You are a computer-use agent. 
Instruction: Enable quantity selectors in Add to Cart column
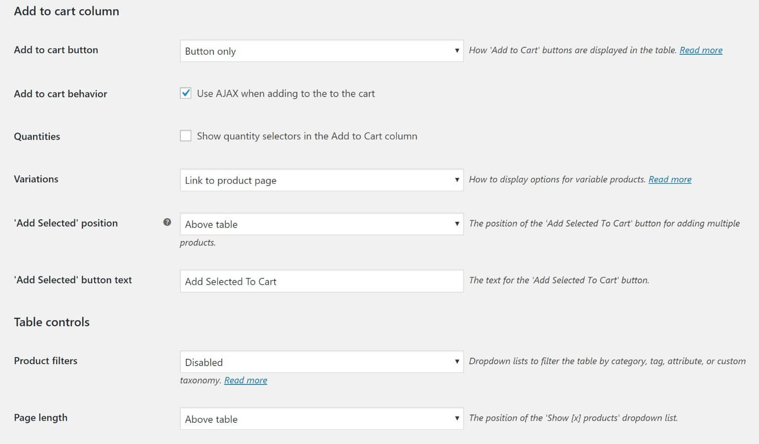pos(185,135)
